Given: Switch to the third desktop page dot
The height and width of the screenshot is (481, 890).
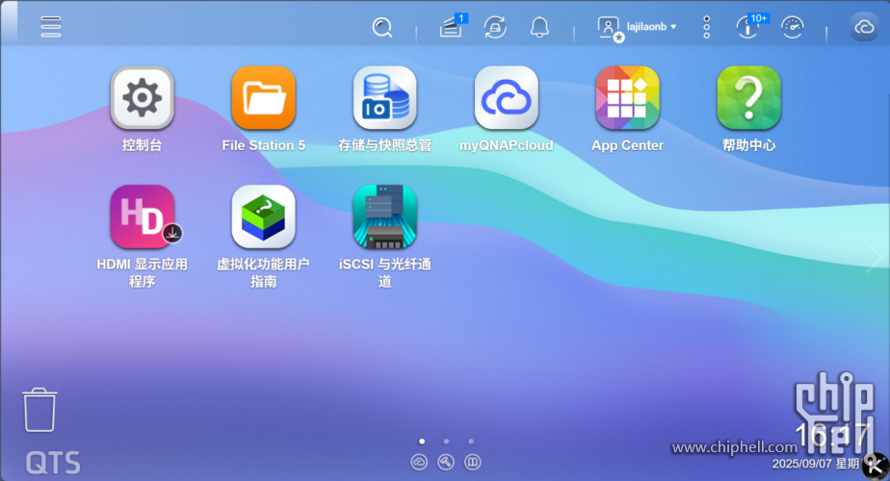Looking at the screenshot, I should (x=471, y=442).
